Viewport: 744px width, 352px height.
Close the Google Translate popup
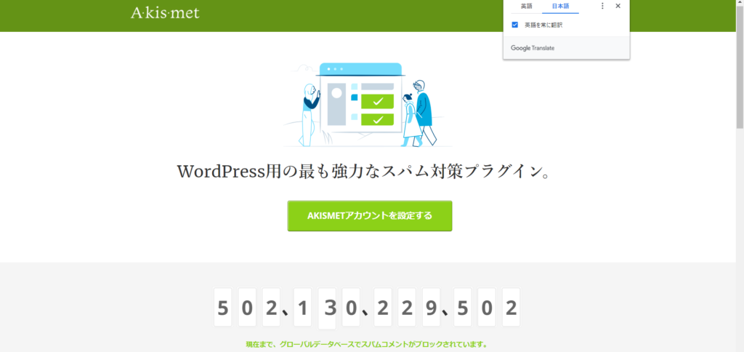click(618, 6)
